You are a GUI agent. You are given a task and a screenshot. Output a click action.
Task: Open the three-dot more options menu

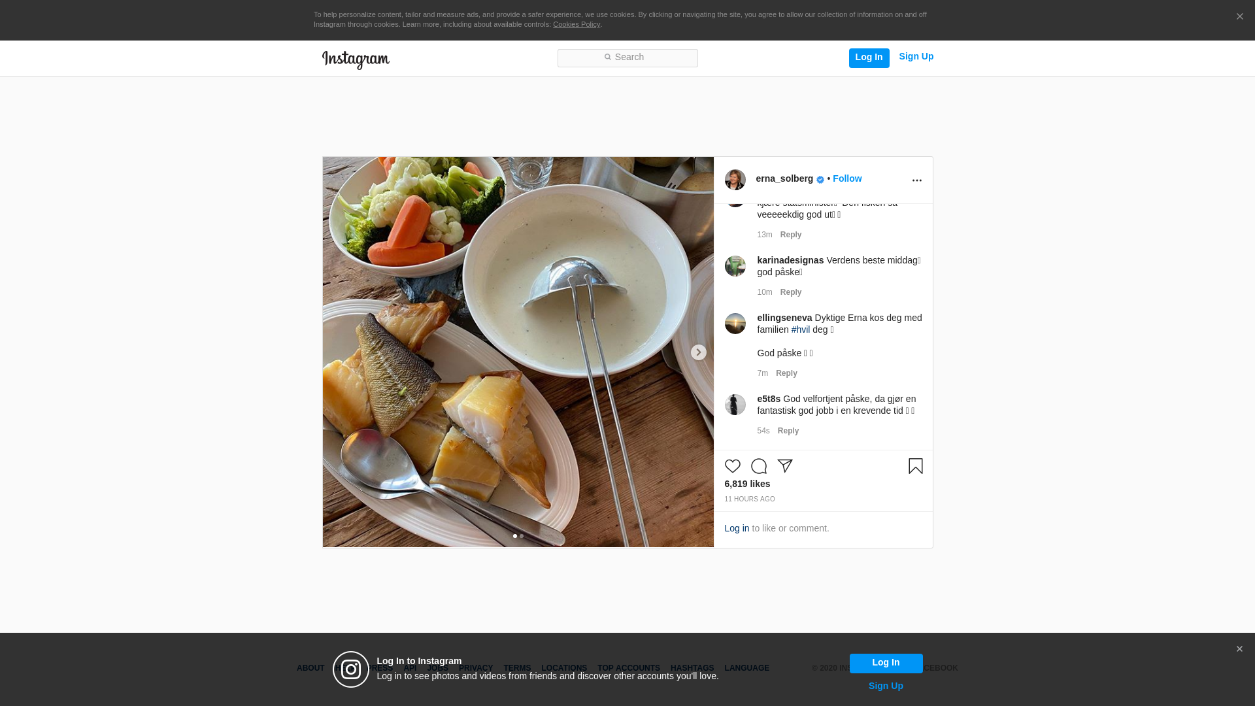coord(916,180)
